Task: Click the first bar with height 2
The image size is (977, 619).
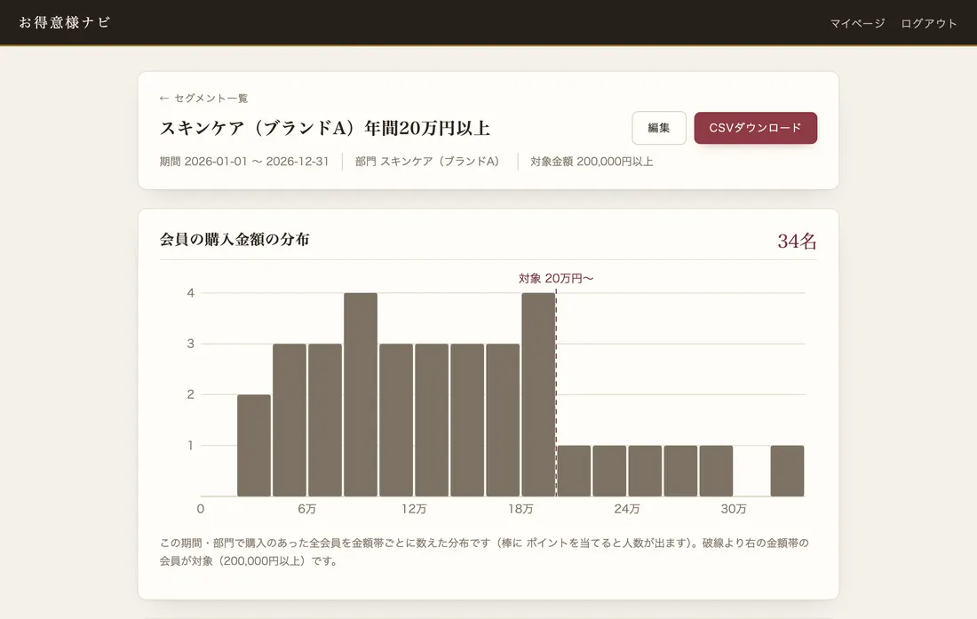Action: [x=254, y=445]
